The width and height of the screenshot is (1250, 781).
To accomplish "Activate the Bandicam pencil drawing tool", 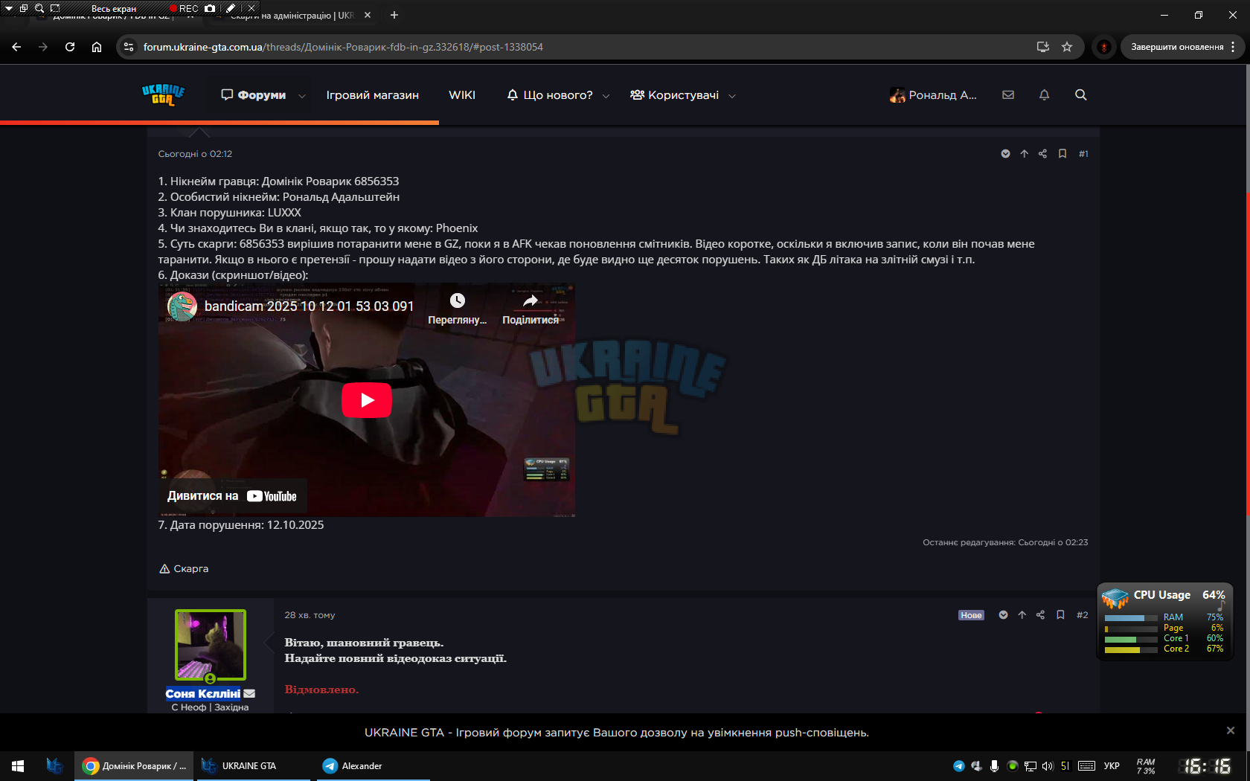I will click(231, 8).
